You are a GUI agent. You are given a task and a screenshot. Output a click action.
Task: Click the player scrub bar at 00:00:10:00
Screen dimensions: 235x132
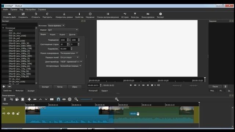pos(158,81)
